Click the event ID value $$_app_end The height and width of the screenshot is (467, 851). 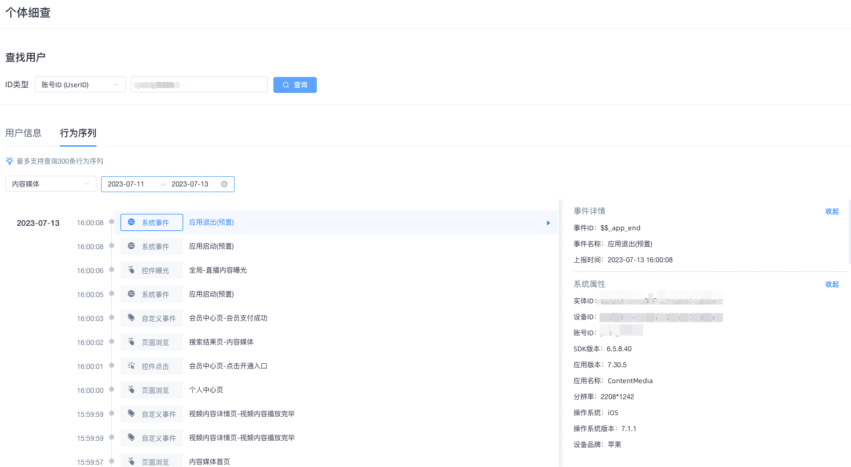(x=620, y=228)
